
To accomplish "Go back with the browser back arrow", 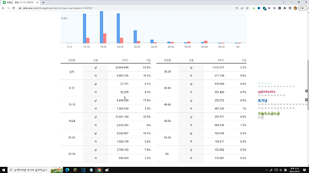I will pyautogui.click(x=3, y=7).
